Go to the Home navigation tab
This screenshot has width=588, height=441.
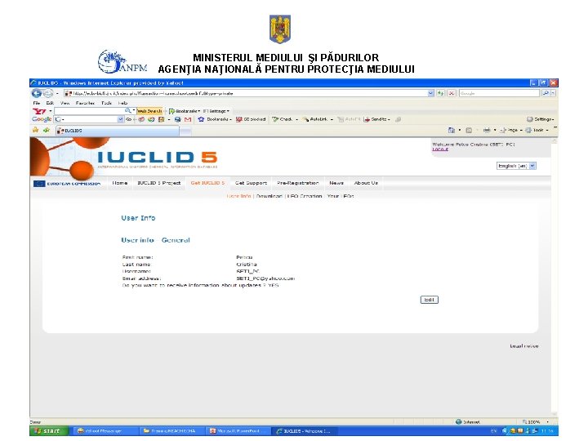[x=119, y=183]
